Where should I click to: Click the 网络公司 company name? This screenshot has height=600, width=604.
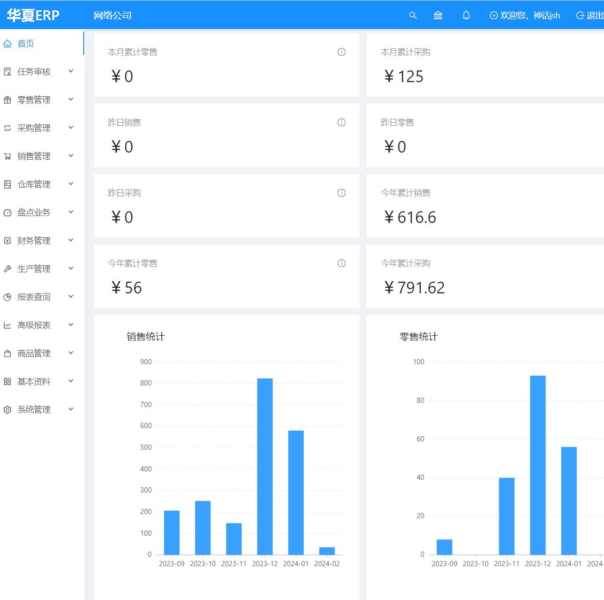click(112, 15)
